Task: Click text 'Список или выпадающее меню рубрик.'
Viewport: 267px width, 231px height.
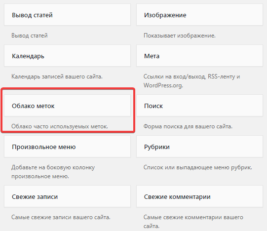Action: 198,167
